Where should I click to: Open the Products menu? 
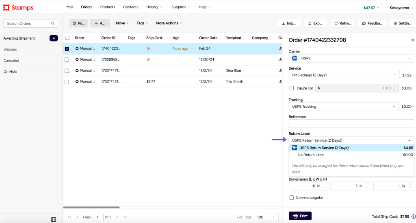(108, 7)
